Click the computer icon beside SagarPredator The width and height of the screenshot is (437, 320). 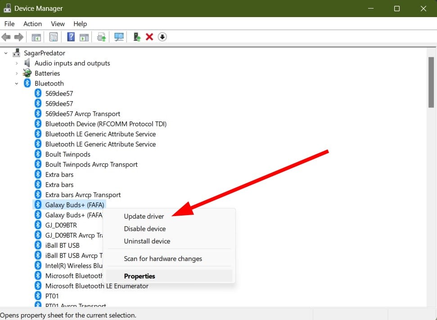click(x=17, y=53)
